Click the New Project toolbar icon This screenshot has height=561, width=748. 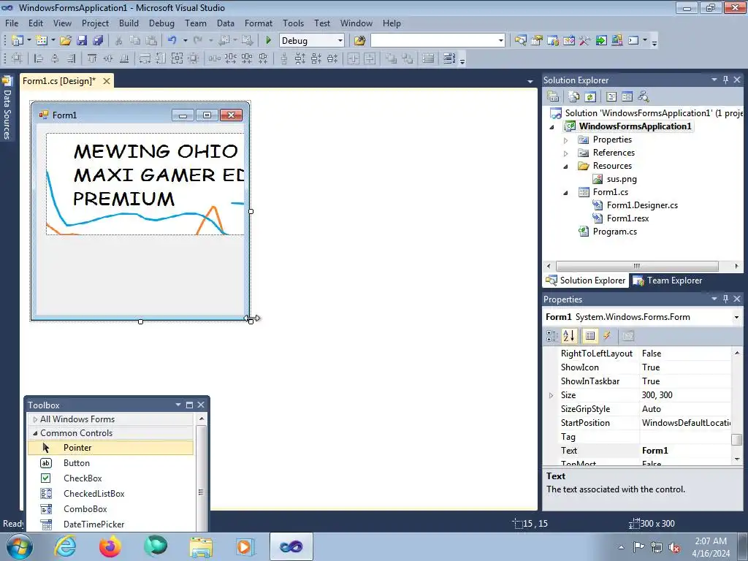click(x=18, y=41)
